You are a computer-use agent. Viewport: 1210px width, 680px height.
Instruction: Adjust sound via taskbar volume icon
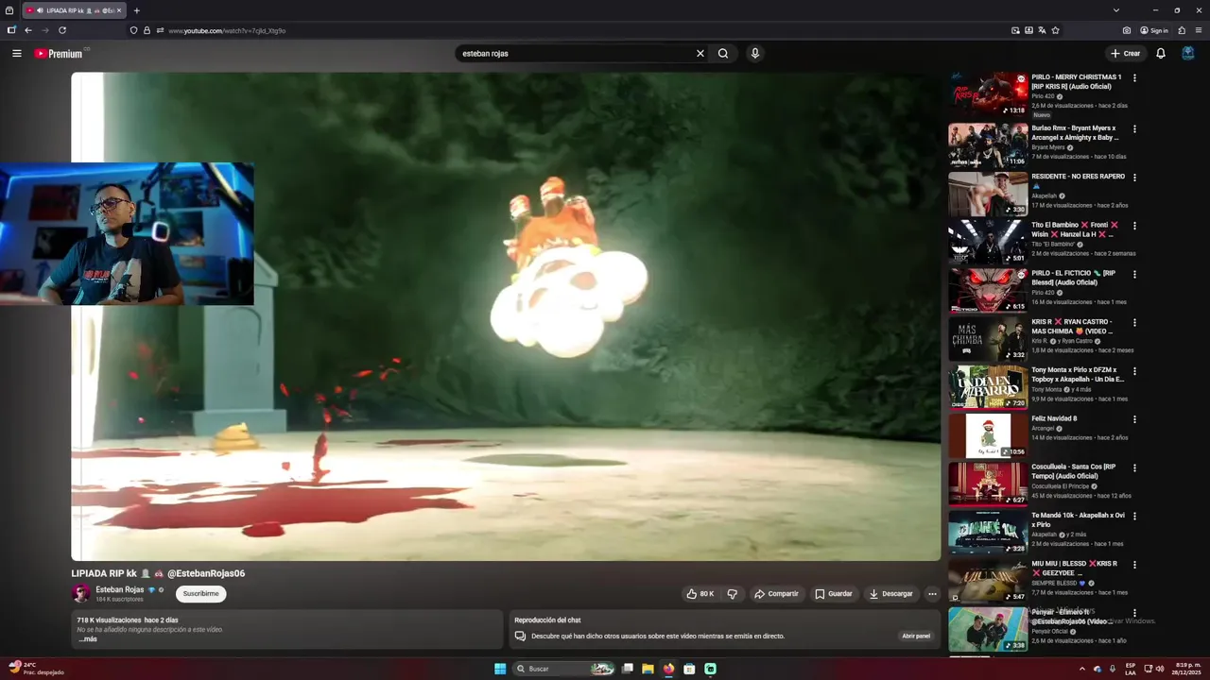coord(1160,669)
